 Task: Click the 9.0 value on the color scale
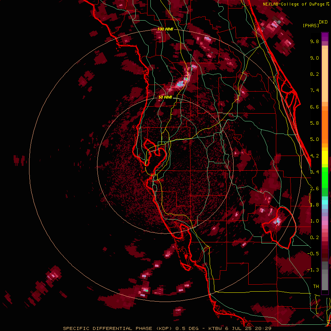pyautogui.click(x=314, y=58)
